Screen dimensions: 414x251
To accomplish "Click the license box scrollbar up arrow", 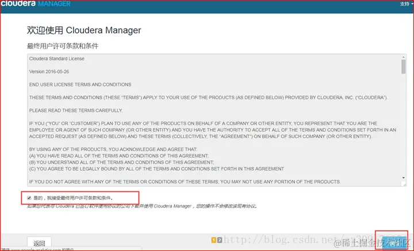I will click(404, 57).
